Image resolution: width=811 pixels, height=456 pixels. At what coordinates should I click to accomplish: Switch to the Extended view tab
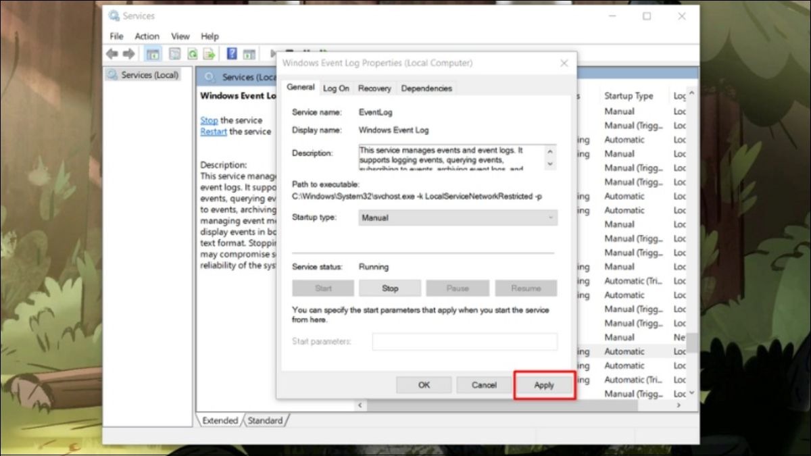point(220,420)
